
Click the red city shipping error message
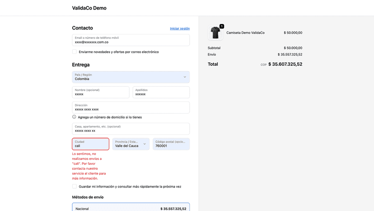coord(89,166)
